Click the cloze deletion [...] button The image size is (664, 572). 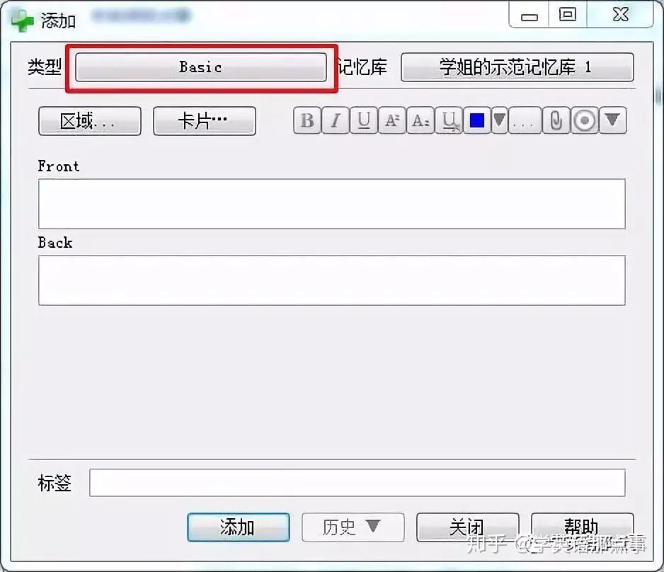(525, 120)
